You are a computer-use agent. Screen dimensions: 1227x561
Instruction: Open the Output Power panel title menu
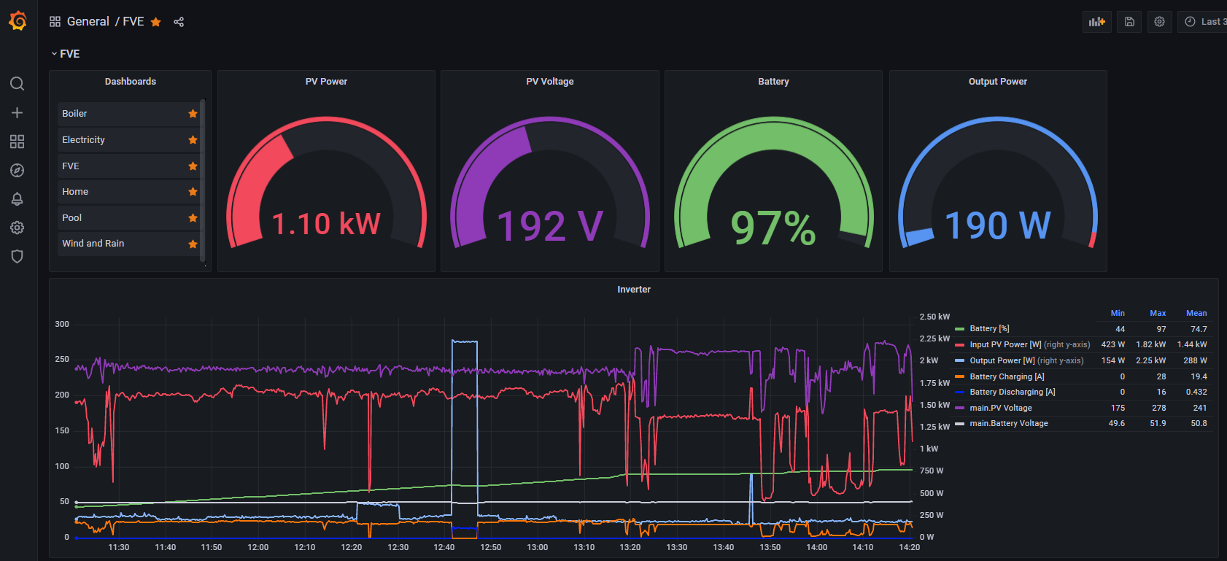(998, 82)
